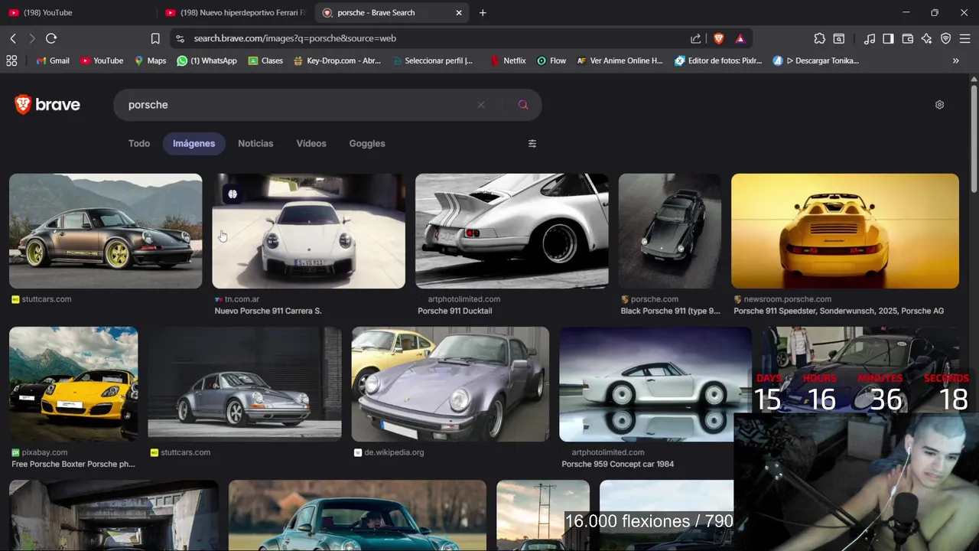
Task: Open Editor de fotos Pixlr bookmark
Action: click(x=718, y=60)
